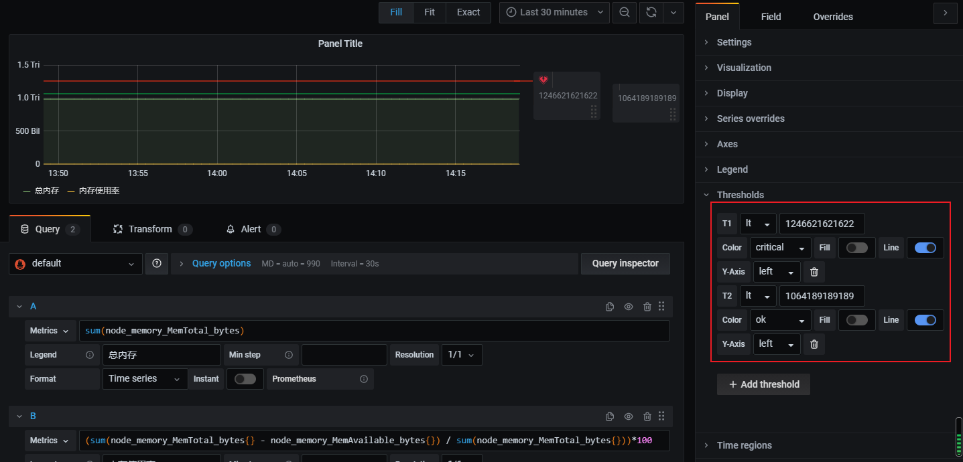Remove query A with trash icon
The image size is (963, 462).
coord(647,307)
